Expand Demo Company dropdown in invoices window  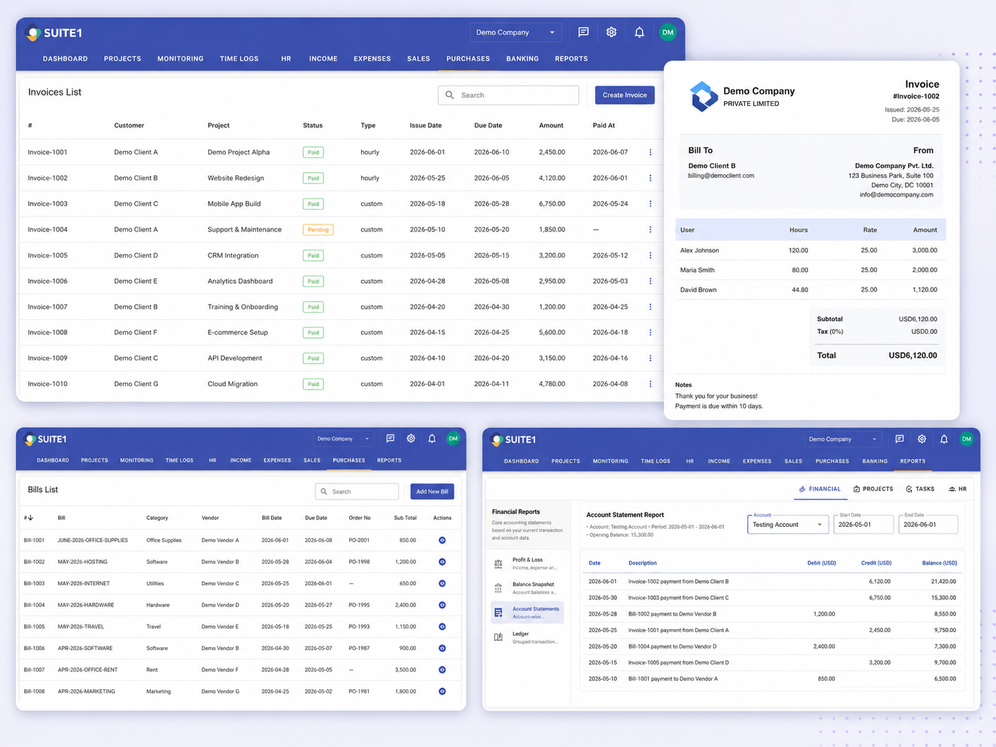516,32
